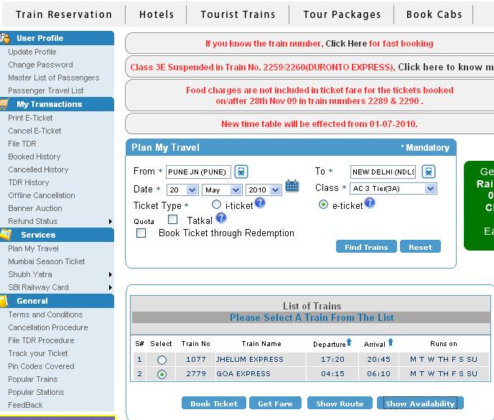The height and width of the screenshot is (420, 494).
Task: Open File TDR link
Action: click(22, 144)
